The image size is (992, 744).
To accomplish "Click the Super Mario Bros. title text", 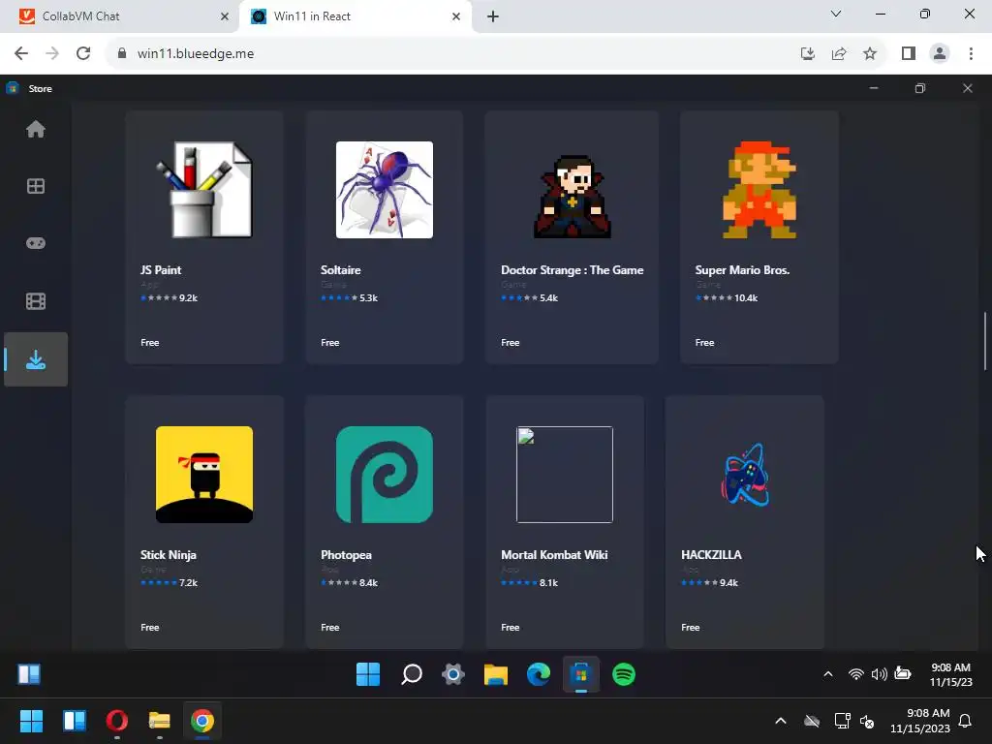I will [742, 270].
